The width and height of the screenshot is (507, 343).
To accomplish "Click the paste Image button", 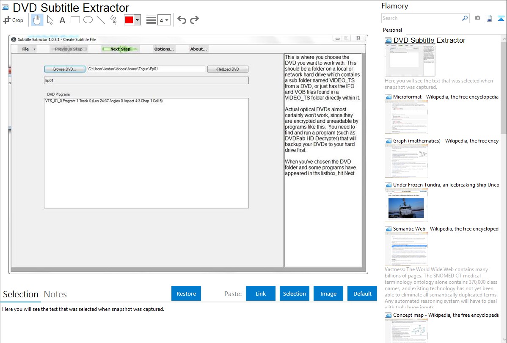I will [328, 294].
